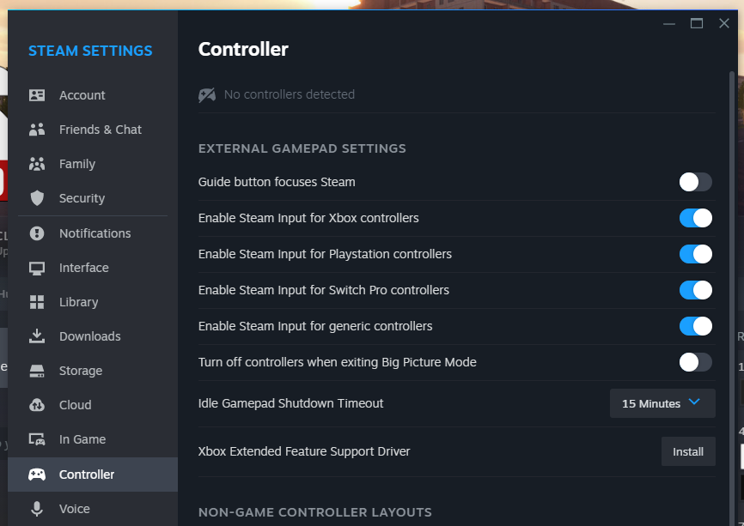Go to the Storage settings section
Viewport: 744px width, 526px height.
(81, 371)
